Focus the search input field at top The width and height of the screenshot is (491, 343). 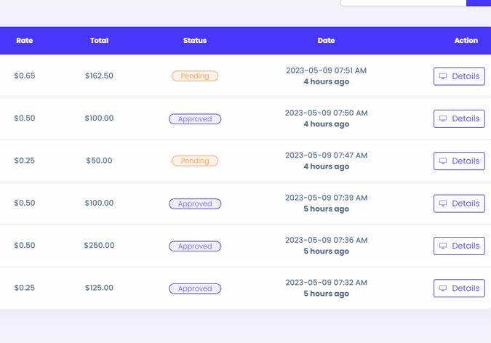click(403, 2)
